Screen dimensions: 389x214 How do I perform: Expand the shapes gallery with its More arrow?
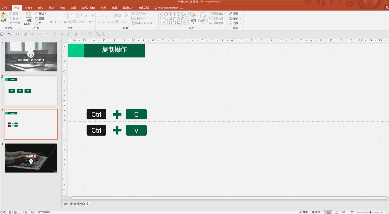click(x=187, y=23)
